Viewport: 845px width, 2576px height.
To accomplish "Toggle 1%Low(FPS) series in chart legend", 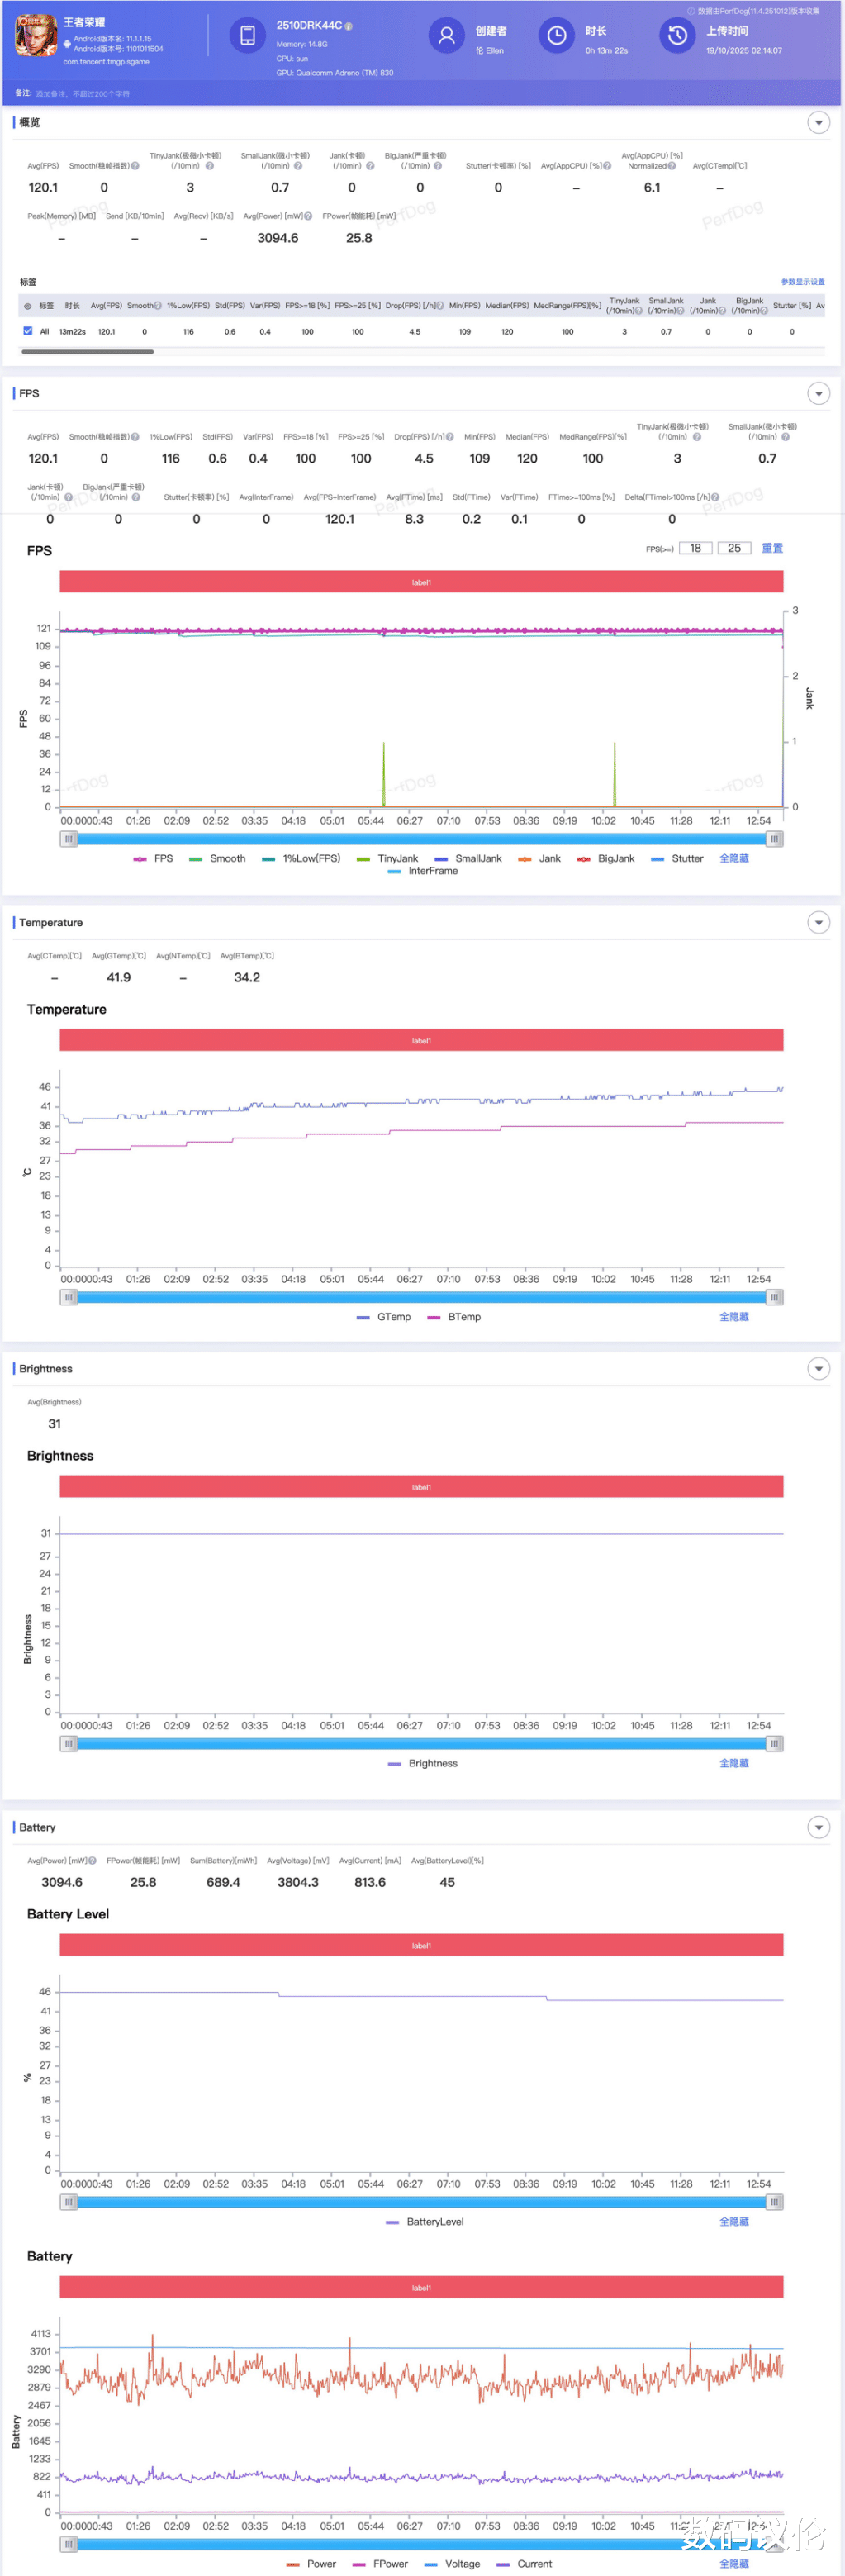I will point(301,859).
